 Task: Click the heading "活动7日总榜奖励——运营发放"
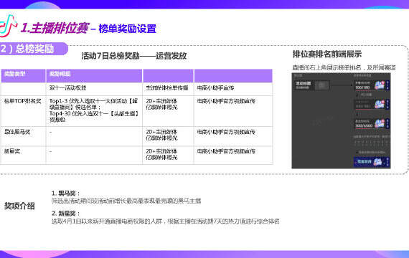pos(134,56)
